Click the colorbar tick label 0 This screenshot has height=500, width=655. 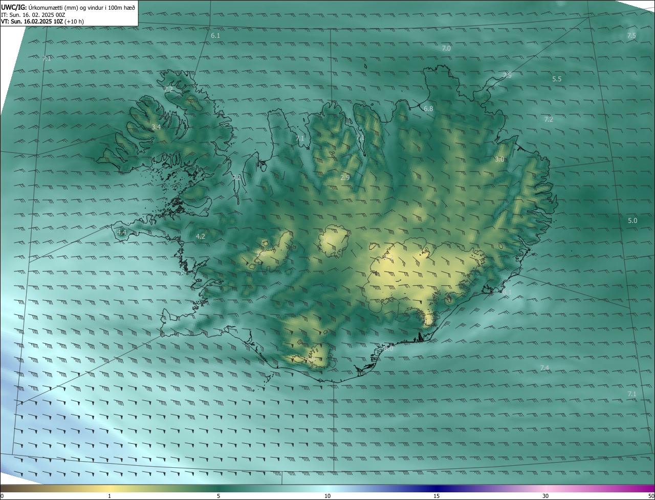coord(2,496)
